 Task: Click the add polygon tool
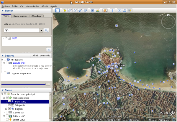(70, 10)
